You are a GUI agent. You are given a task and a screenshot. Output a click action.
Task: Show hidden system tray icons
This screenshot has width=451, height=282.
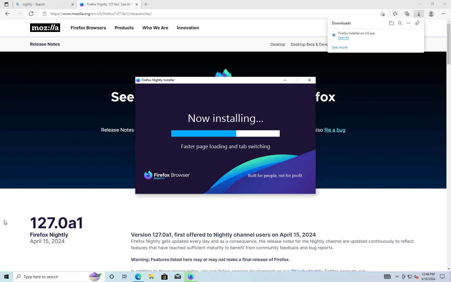(x=397, y=277)
